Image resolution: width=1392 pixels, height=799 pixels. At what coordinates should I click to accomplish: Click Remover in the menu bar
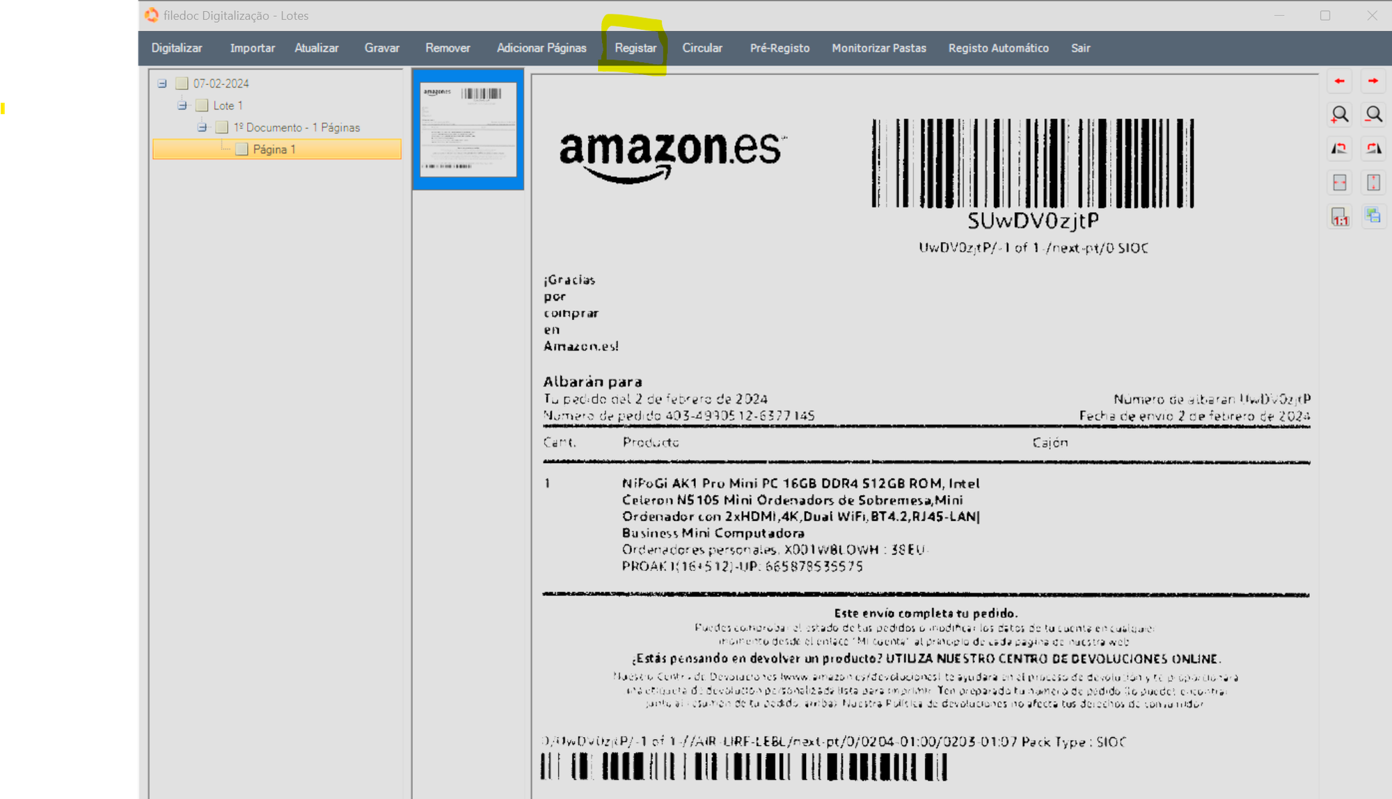(448, 48)
